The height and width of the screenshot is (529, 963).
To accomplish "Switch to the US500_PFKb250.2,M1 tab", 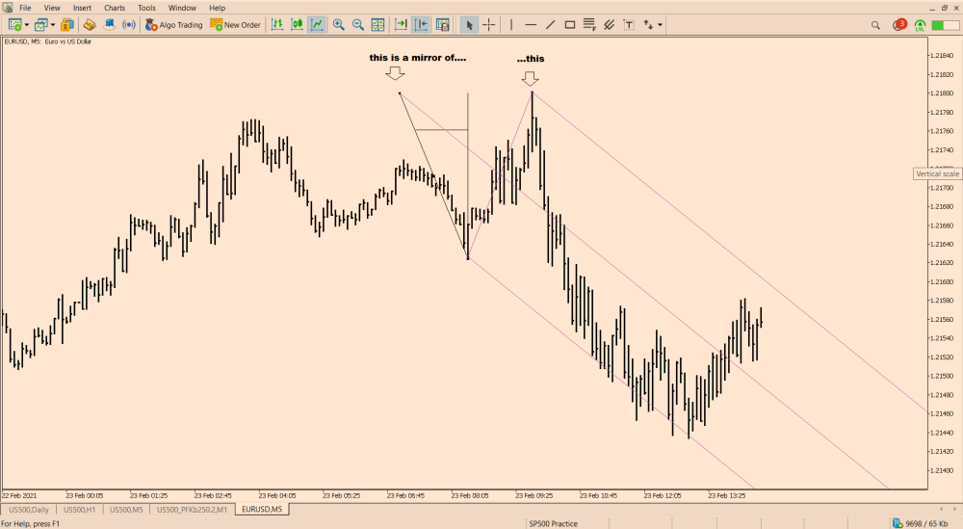I will coord(192,510).
